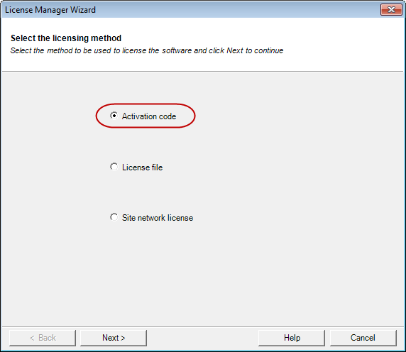Click the Next button to continue
The image size is (406, 352).
pos(114,338)
